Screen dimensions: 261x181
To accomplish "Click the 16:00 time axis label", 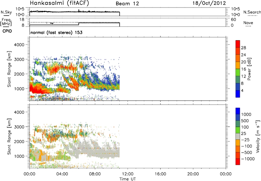I will point(160,174).
